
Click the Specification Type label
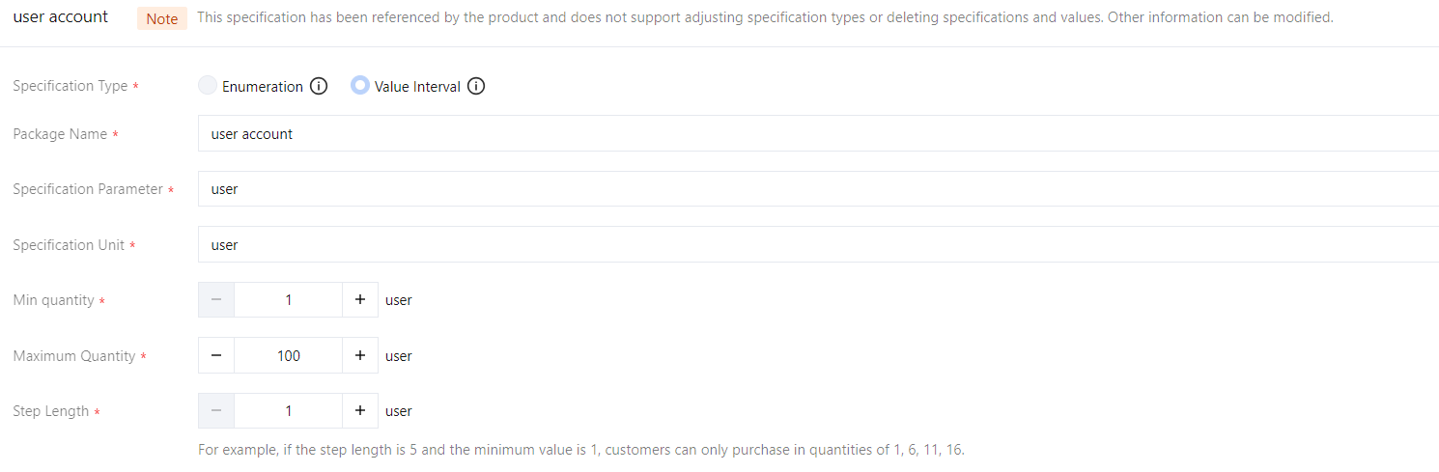pyautogui.click(x=71, y=86)
